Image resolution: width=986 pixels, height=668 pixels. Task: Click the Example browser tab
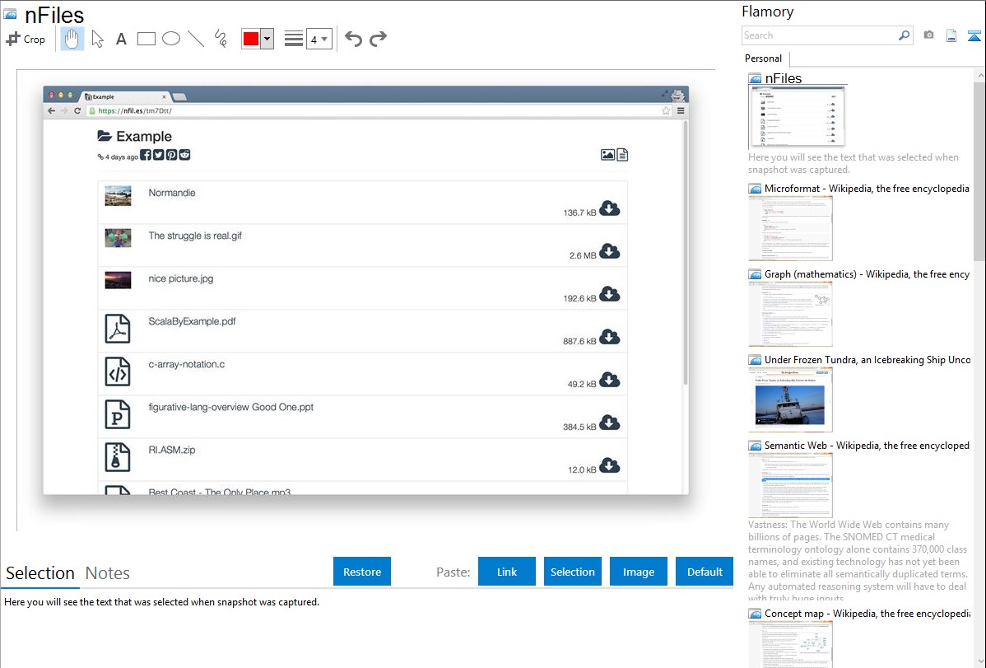[126, 97]
